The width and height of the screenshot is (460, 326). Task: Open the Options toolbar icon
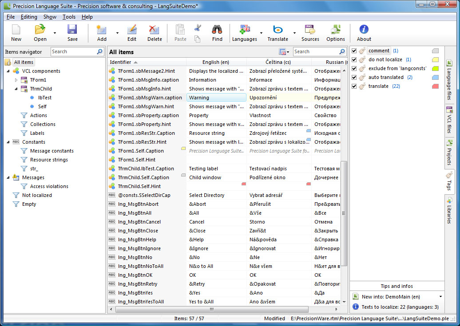click(x=336, y=30)
